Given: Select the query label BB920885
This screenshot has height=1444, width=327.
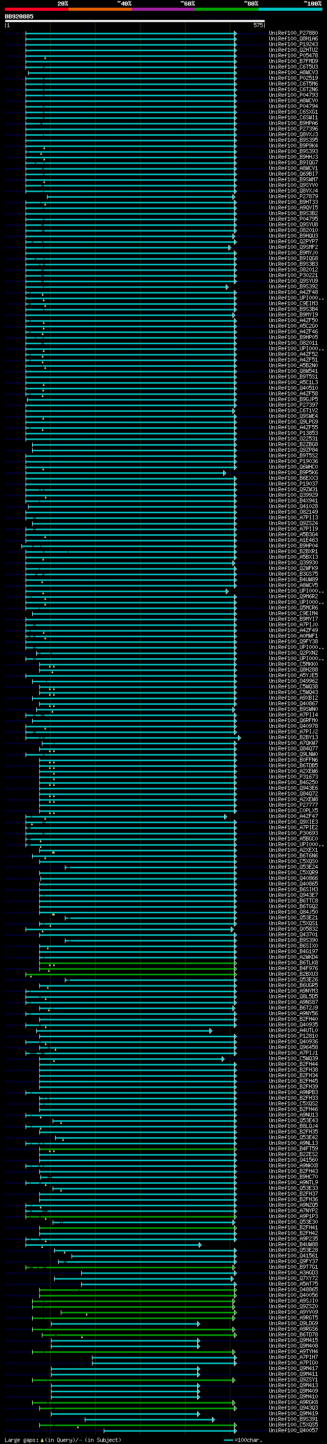Looking at the screenshot, I should pos(19,16).
